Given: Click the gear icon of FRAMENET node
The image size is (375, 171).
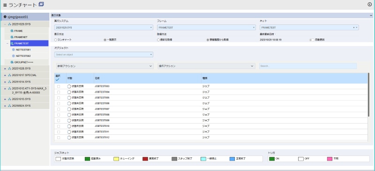Looking at the screenshot, I should pos(12,37).
